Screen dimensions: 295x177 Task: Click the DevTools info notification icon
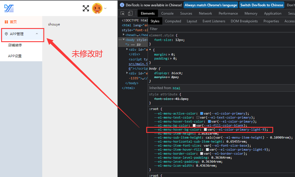(x=122, y=5)
